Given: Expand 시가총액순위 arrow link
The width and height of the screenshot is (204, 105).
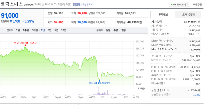Looking at the screenshot, I should pyautogui.click(x=159, y=26).
